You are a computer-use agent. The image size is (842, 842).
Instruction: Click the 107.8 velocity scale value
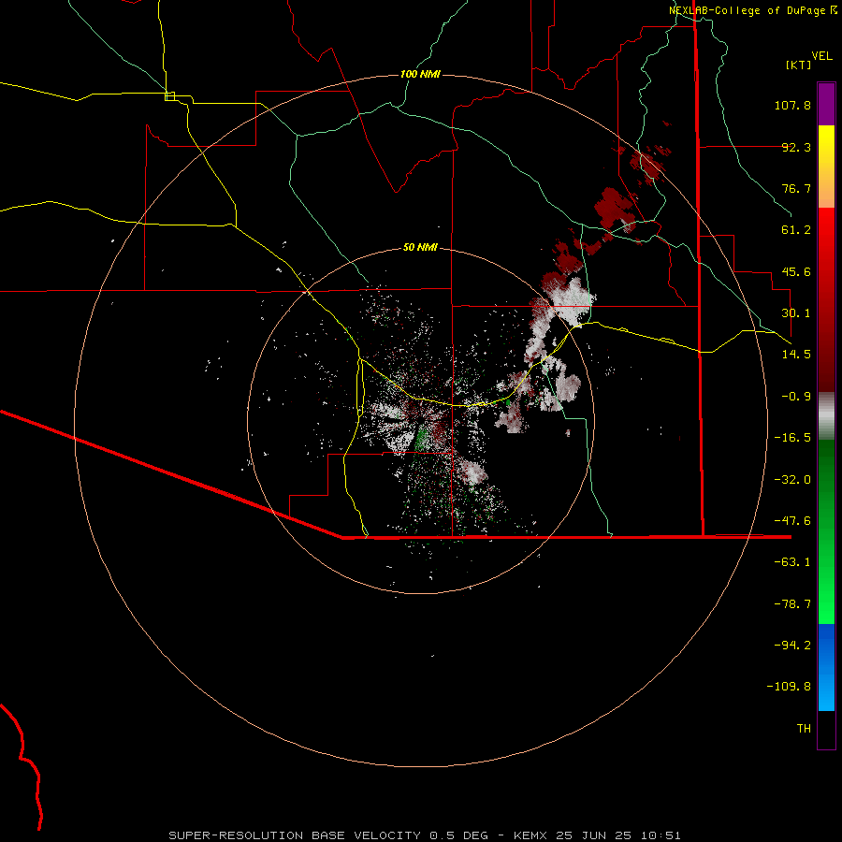click(x=792, y=105)
